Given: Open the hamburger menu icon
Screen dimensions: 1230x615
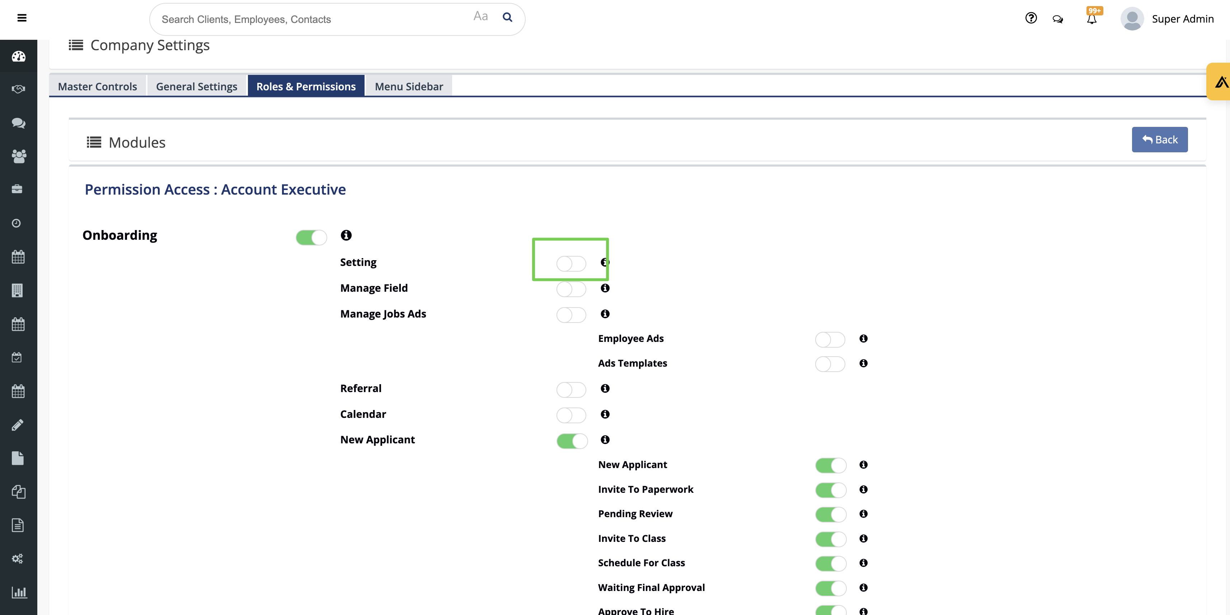Looking at the screenshot, I should coord(22,18).
